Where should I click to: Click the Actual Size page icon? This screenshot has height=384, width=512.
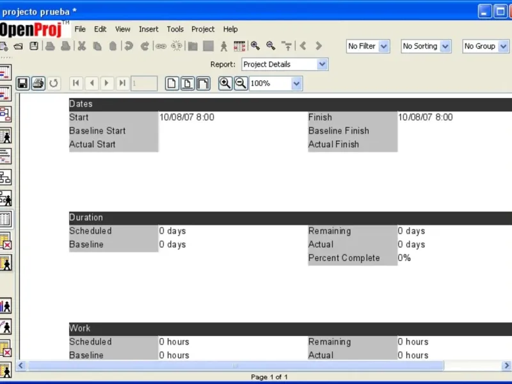coord(172,83)
